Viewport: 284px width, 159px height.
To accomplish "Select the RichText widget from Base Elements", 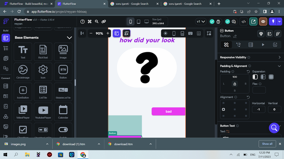I will [x=43, y=51].
